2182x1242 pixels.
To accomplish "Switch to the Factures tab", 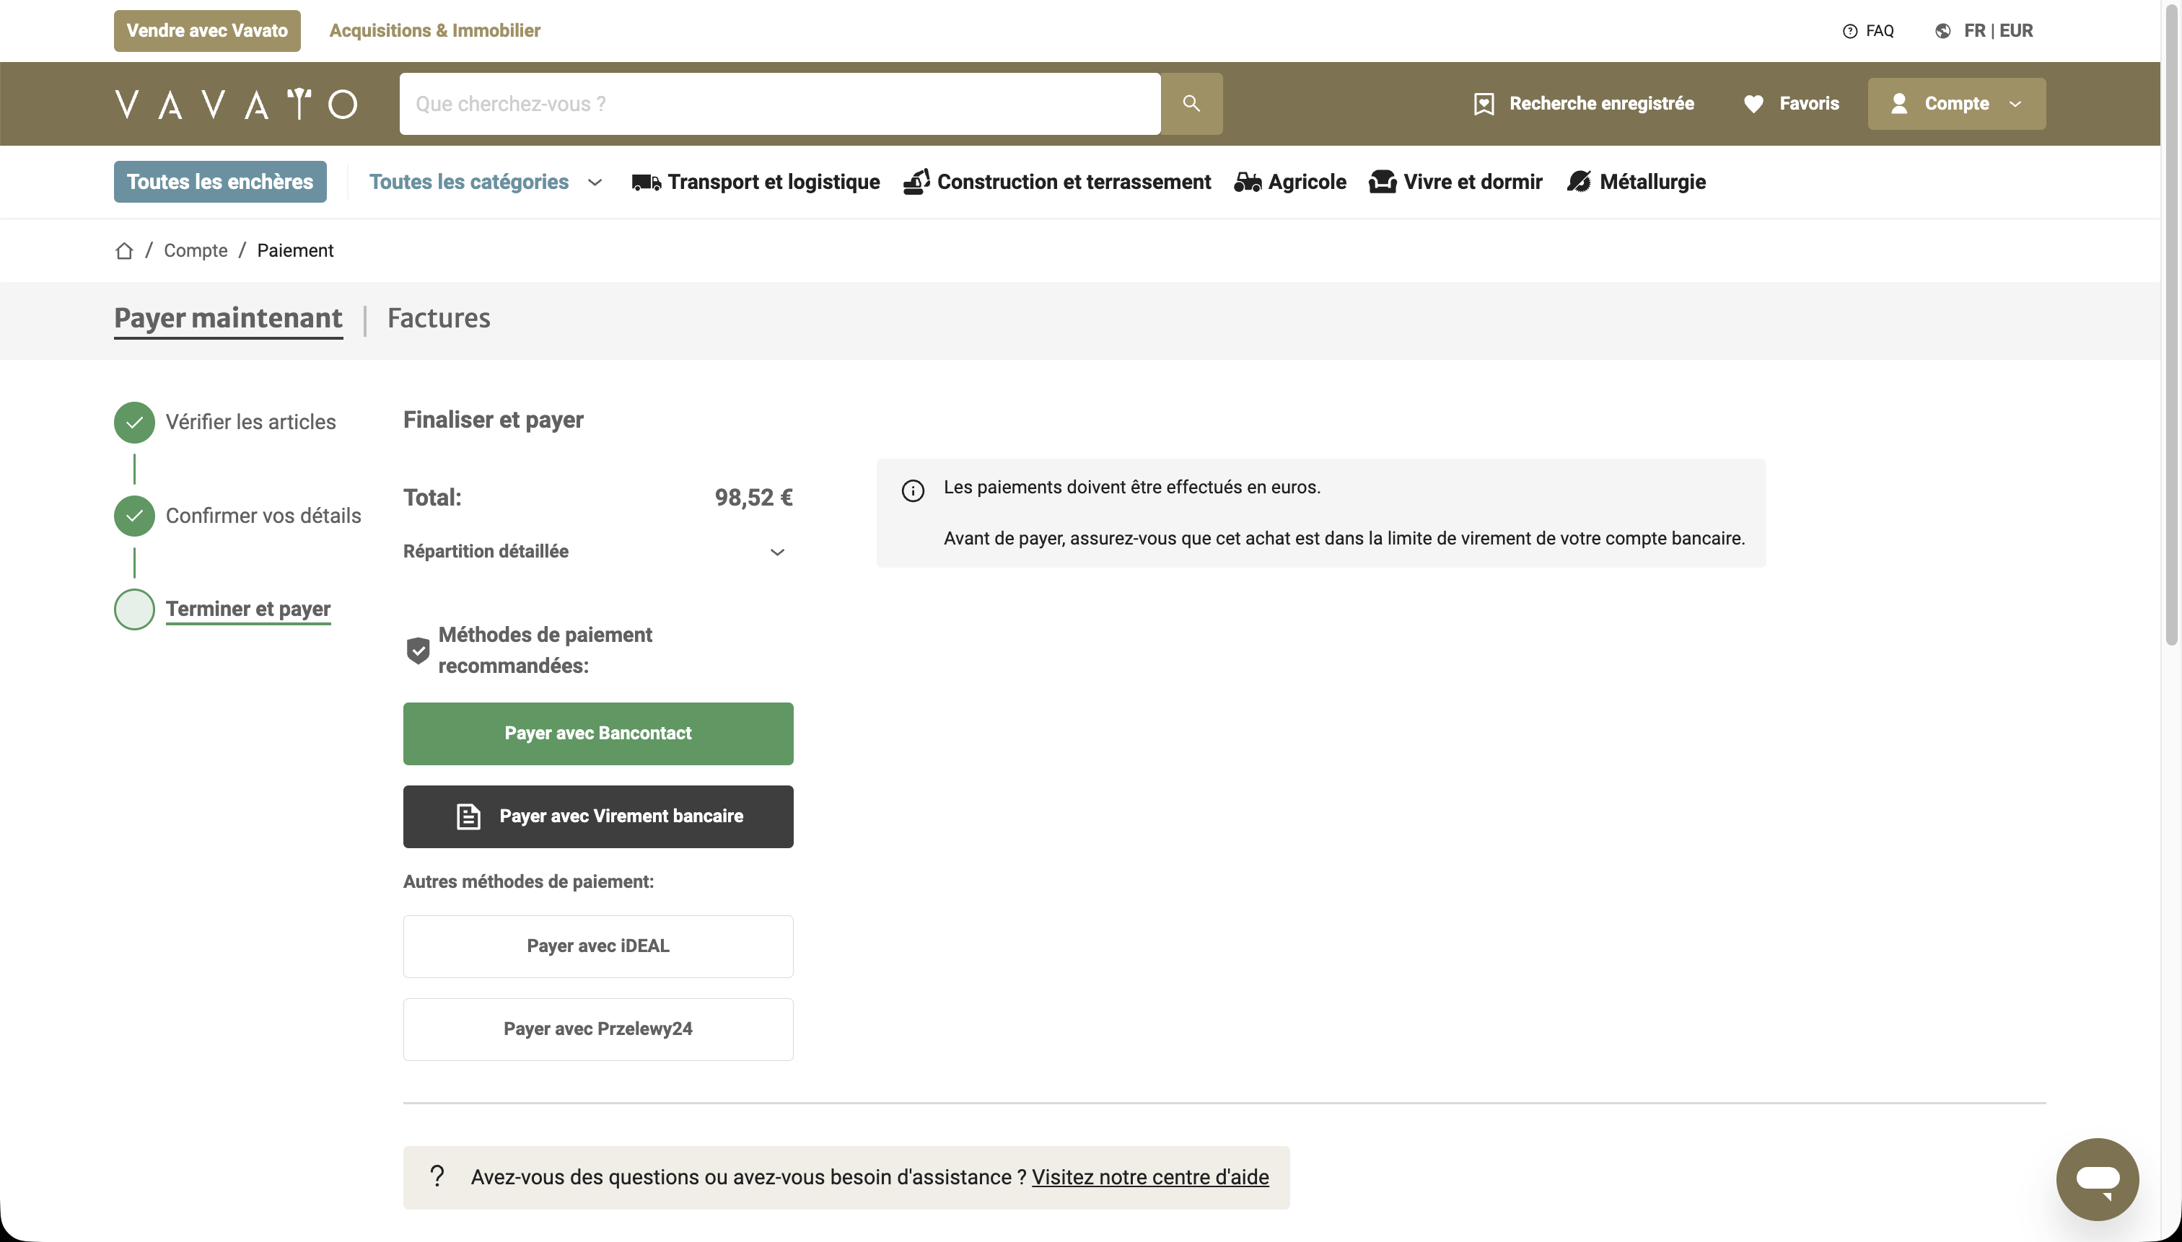I will [439, 318].
